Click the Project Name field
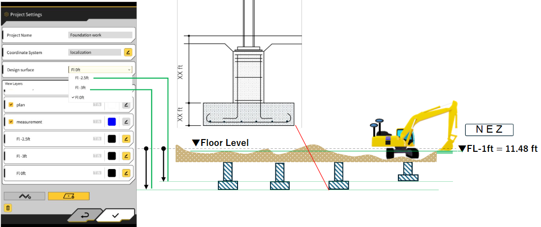Viewport: 541px width, 227px height. pos(100,35)
